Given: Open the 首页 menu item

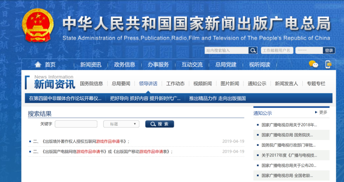Looking at the screenshot, I should point(50,64).
